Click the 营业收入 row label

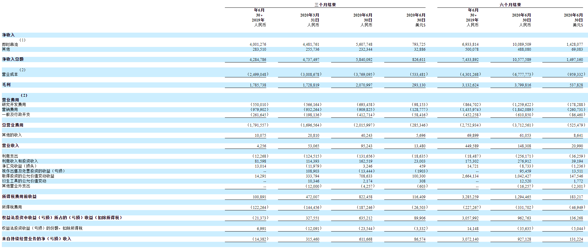(x=11, y=145)
